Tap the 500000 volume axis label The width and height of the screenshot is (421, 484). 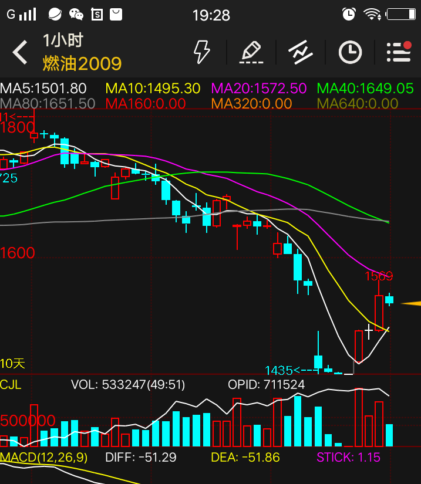point(28,420)
